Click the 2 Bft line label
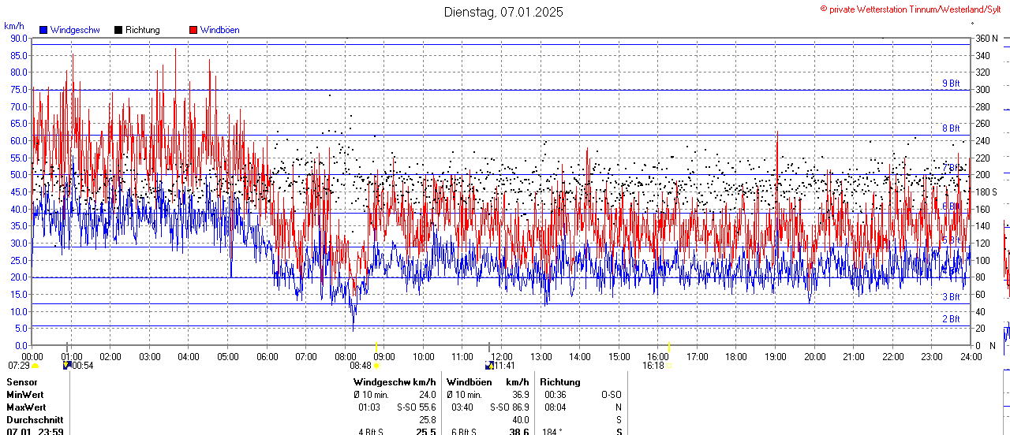 (951, 318)
